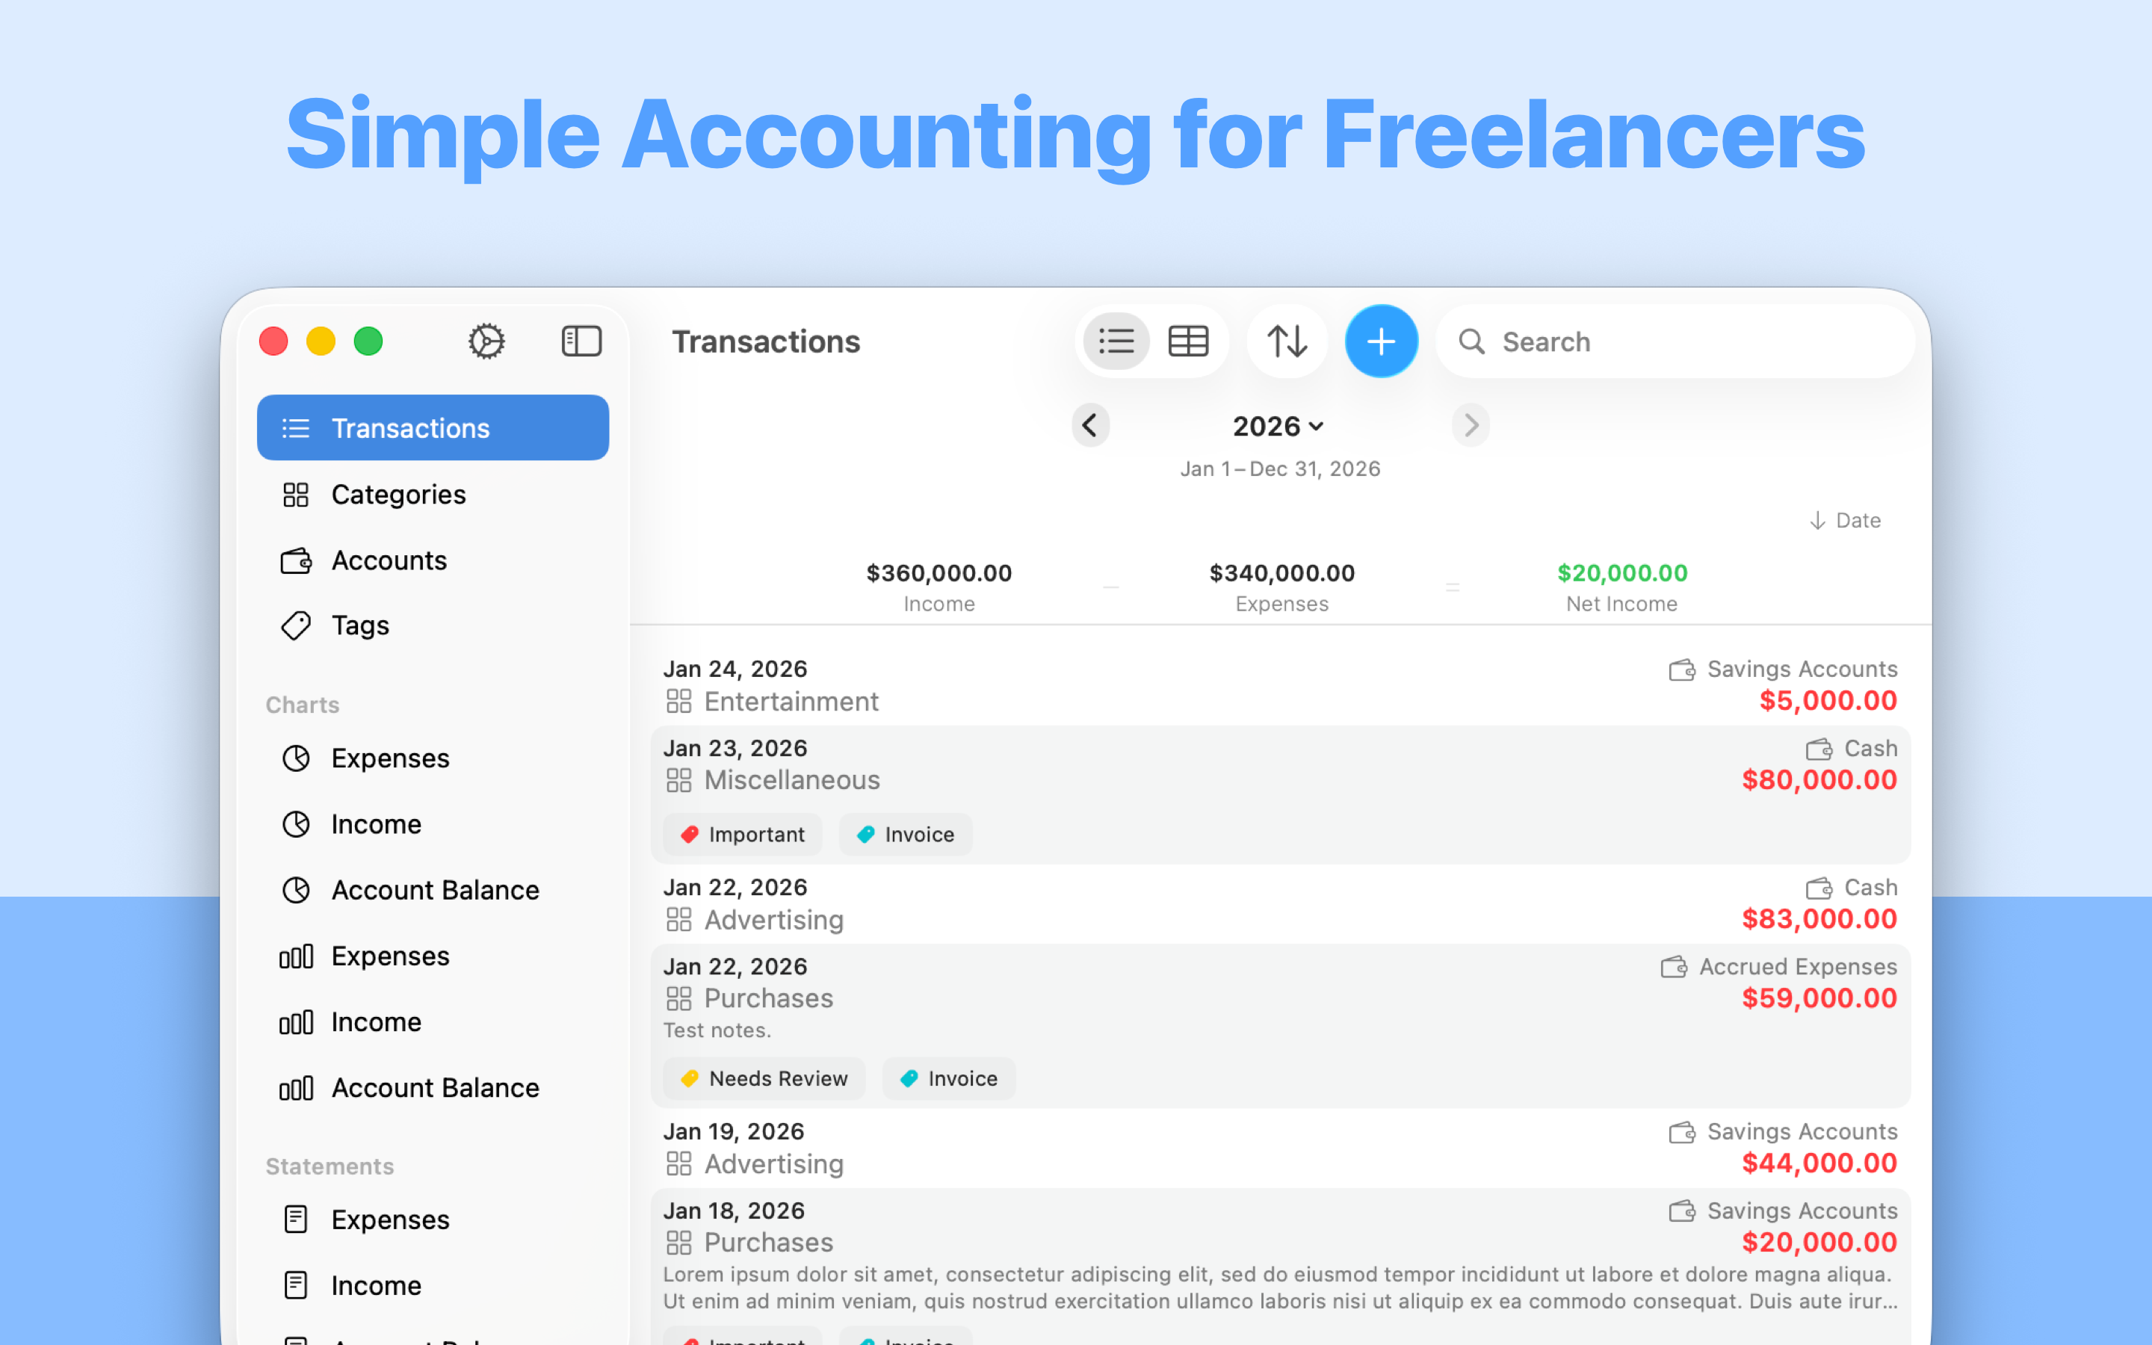Add a new transaction with plus button
Viewport: 2152px width, 1345px height.
tap(1381, 341)
